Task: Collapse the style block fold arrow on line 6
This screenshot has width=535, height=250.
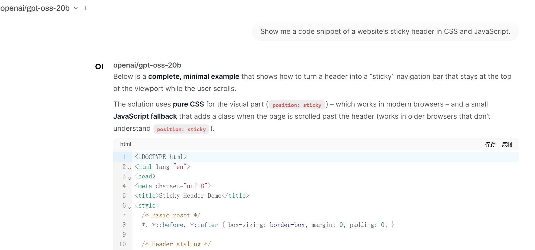Action: [x=129, y=208]
